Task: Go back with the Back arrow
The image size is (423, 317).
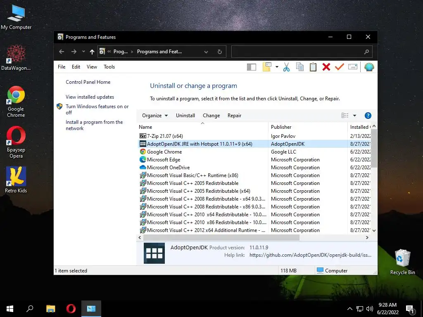Action: 62,52
